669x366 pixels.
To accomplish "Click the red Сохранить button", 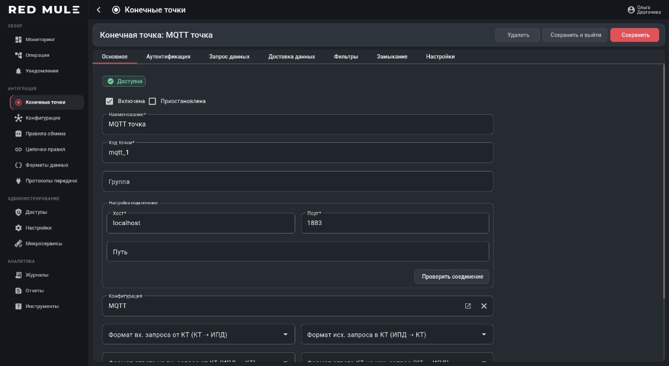I will [635, 35].
